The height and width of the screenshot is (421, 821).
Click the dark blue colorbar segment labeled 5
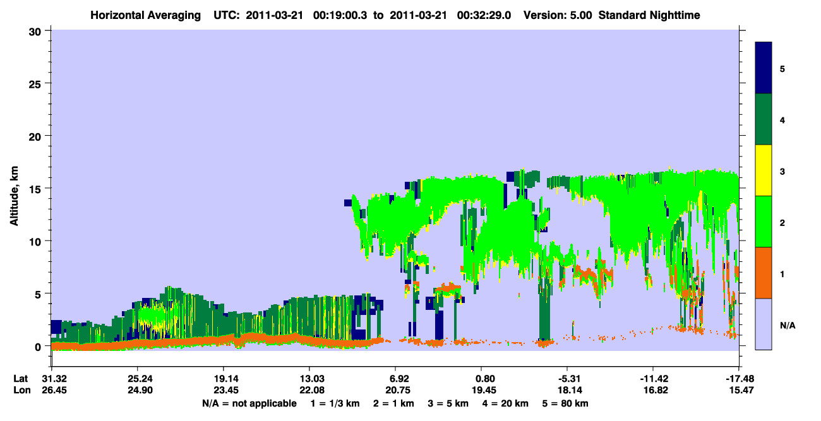[764, 68]
